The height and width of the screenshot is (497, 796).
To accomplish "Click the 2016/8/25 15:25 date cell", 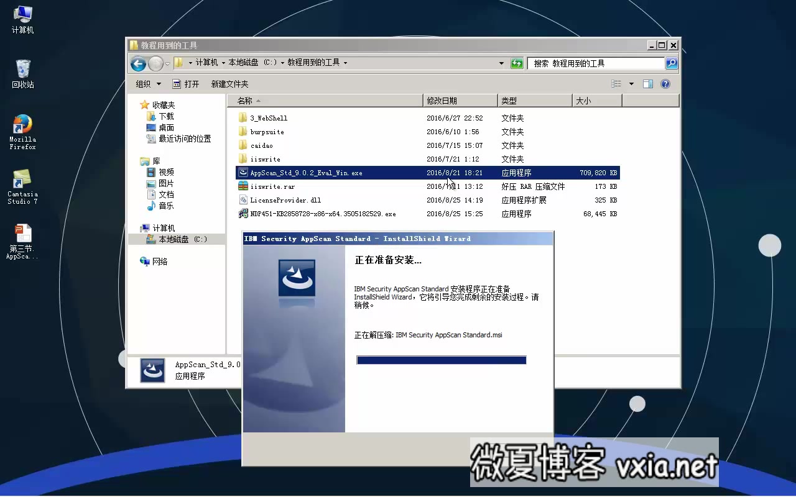I will click(455, 214).
